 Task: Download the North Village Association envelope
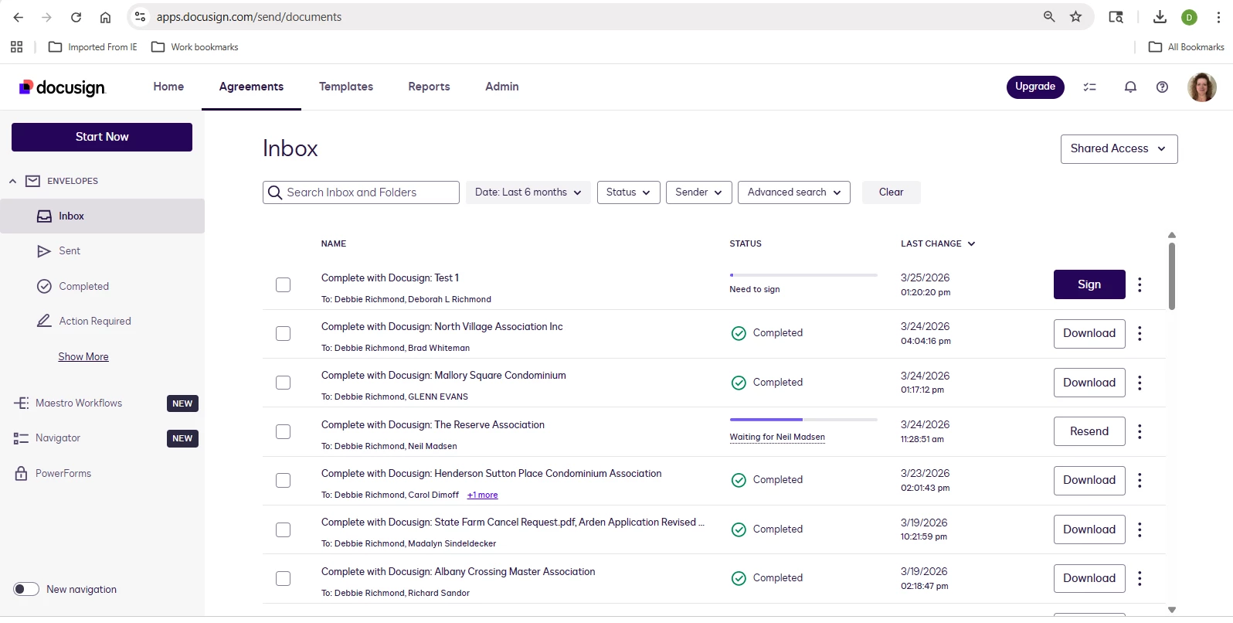pos(1089,333)
